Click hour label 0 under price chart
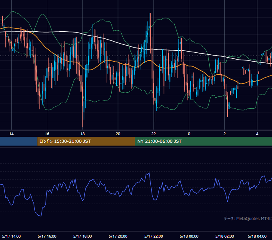The width and height of the screenshot is (272, 240). click(189, 134)
